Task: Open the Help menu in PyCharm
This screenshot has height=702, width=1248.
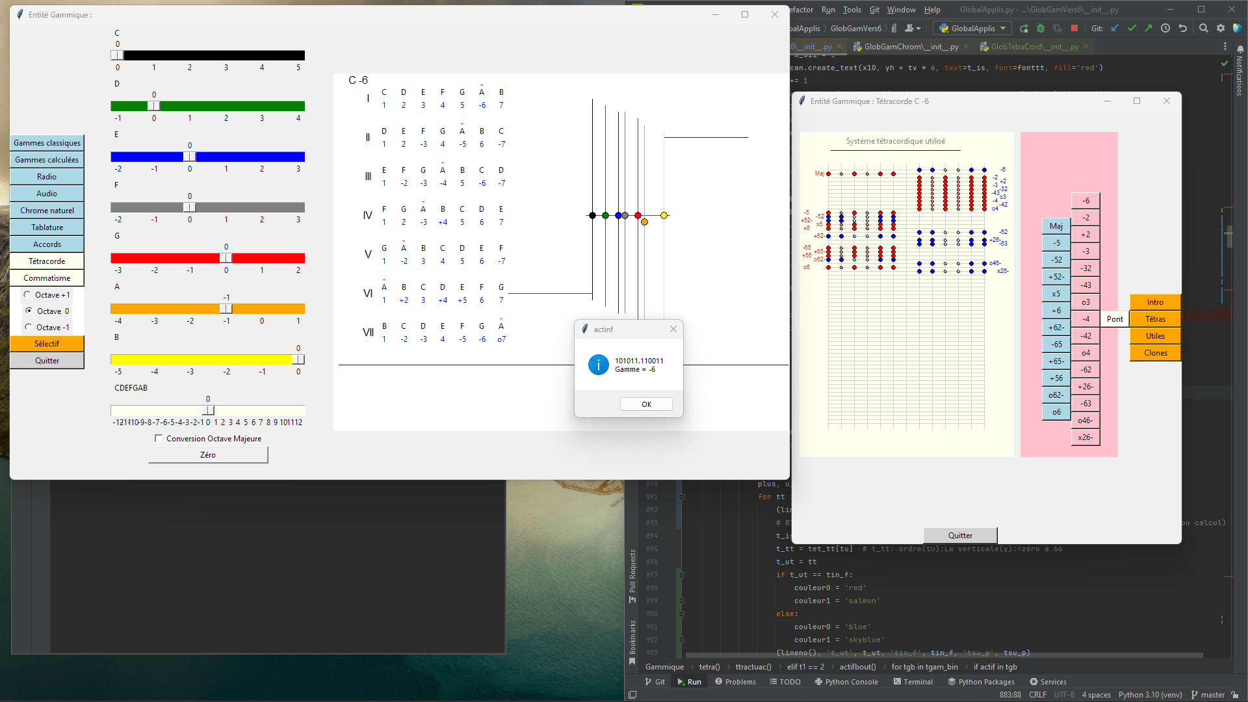Action: coord(932,10)
